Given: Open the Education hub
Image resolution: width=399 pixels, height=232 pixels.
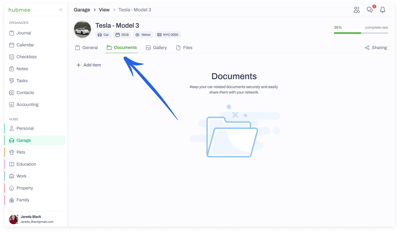Looking at the screenshot, I should 36,164.
